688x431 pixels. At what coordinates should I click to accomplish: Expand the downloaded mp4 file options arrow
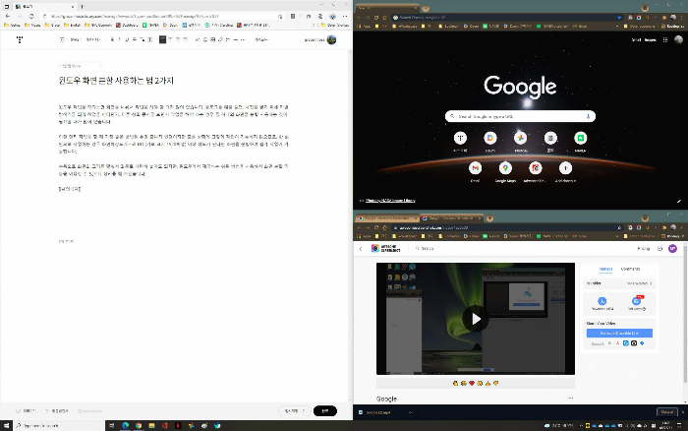pos(410,412)
